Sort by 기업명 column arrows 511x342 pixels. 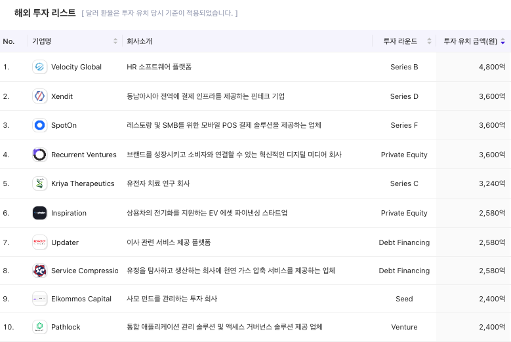pos(115,41)
